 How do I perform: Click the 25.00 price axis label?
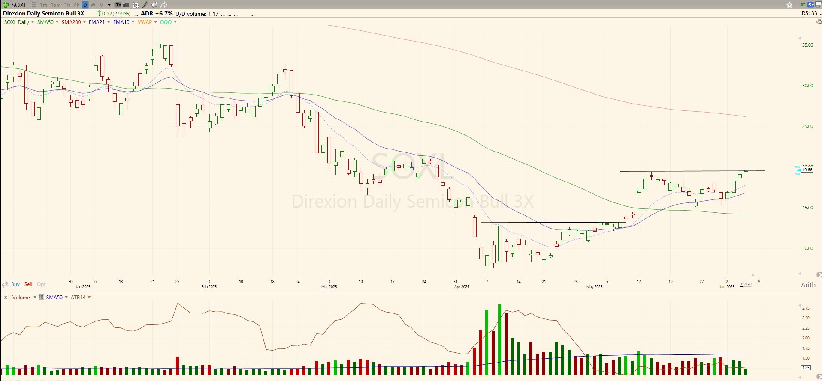(x=807, y=126)
